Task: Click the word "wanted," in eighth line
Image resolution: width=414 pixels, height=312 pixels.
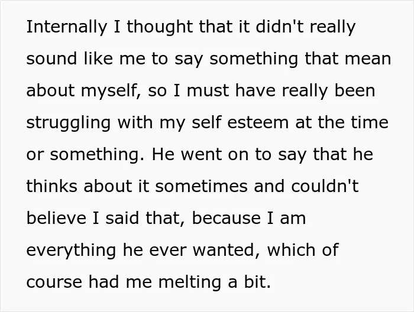Action: tap(227, 251)
